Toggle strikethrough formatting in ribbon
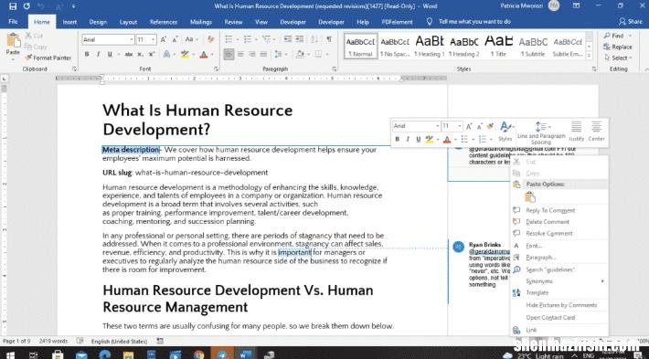The width and height of the screenshot is (649, 359). [x=129, y=54]
